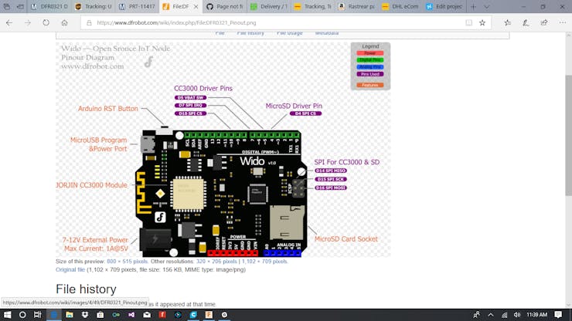Switch to the Tracking: U tab

94,6
